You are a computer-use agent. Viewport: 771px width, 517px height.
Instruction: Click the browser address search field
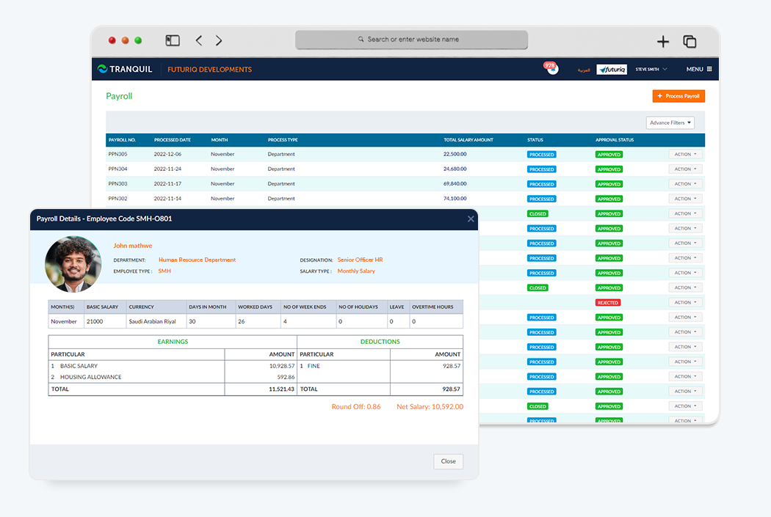tap(411, 40)
